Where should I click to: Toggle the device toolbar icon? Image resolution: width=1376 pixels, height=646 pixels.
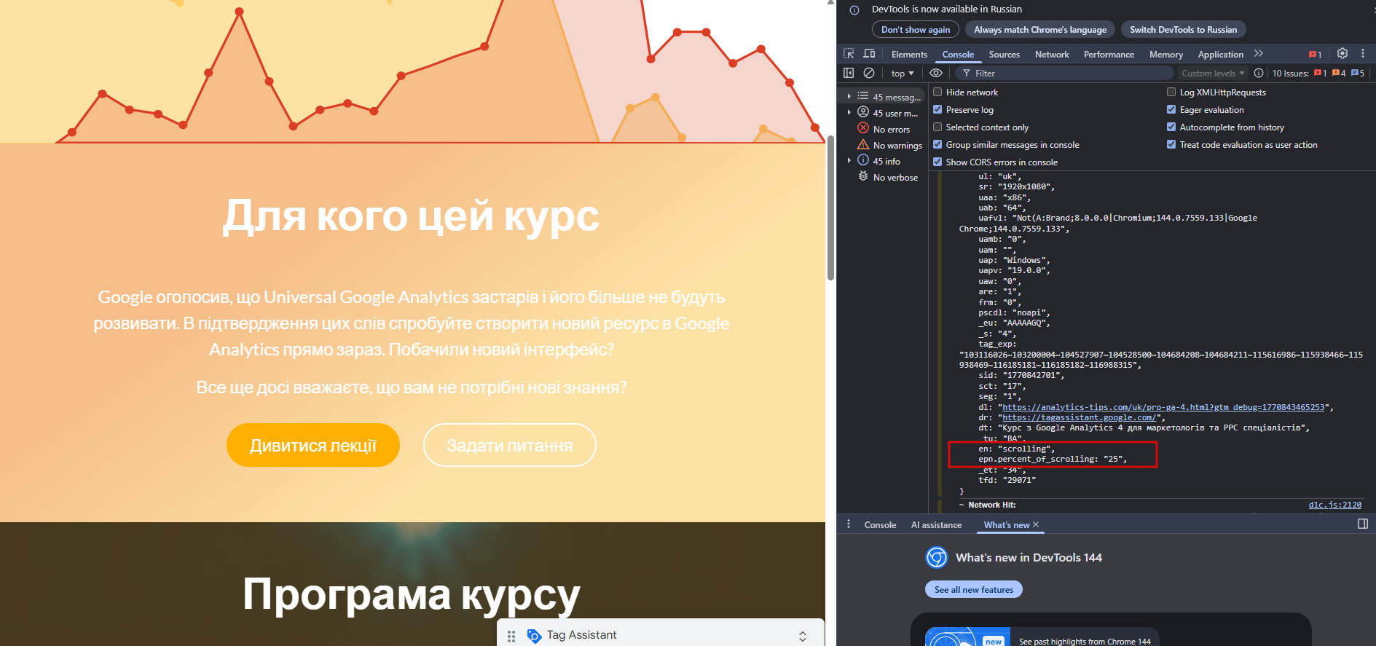[x=869, y=54]
